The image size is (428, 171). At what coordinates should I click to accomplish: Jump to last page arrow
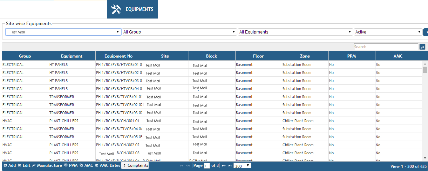coord(230,165)
